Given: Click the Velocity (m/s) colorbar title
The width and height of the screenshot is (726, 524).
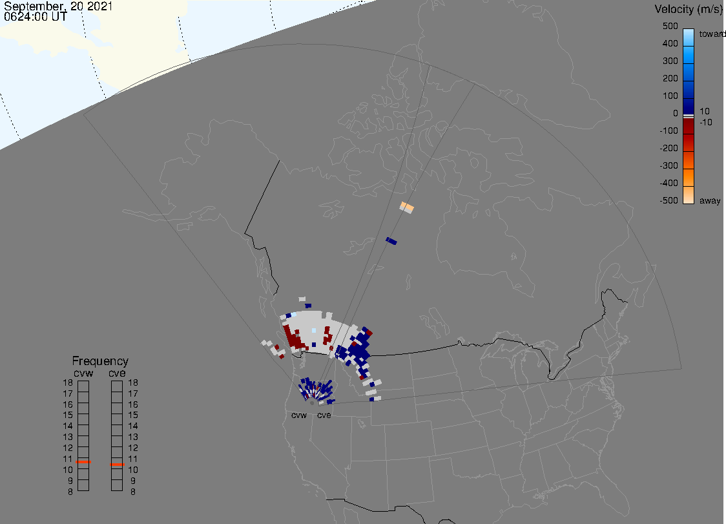Looking at the screenshot, I should pyautogui.click(x=687, y=9).
